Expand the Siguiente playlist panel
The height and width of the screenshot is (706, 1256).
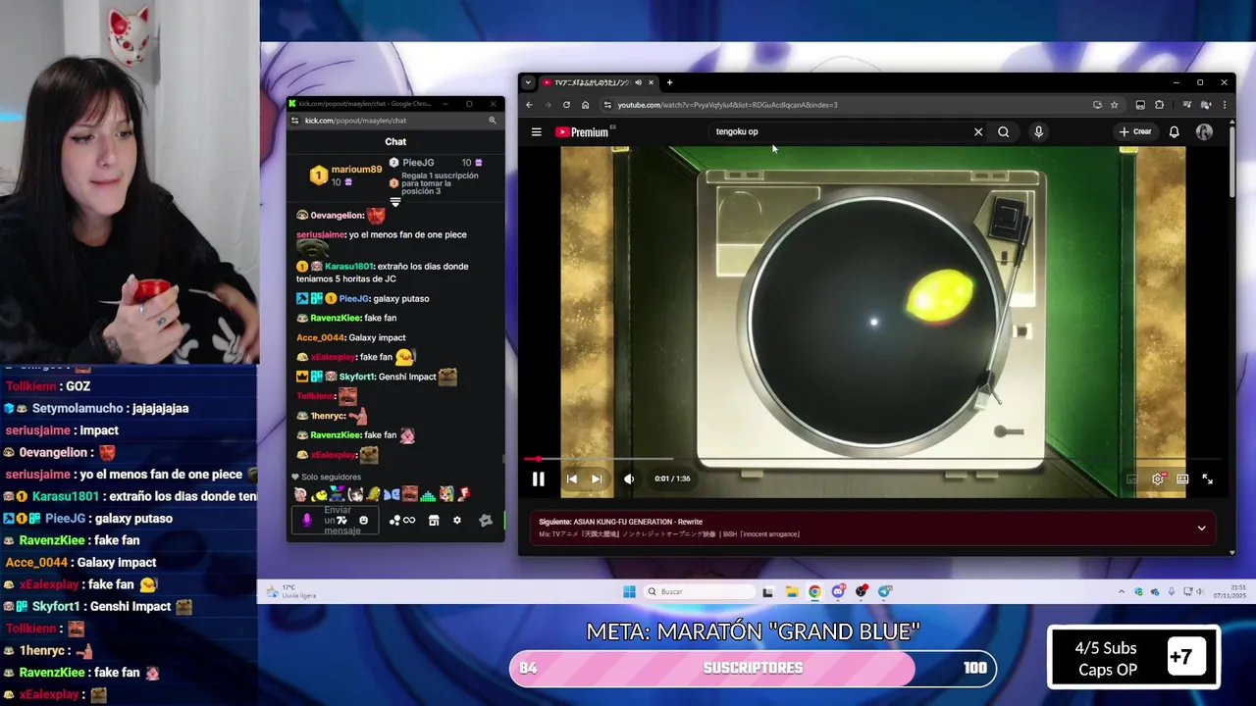tap(1201, 528)
